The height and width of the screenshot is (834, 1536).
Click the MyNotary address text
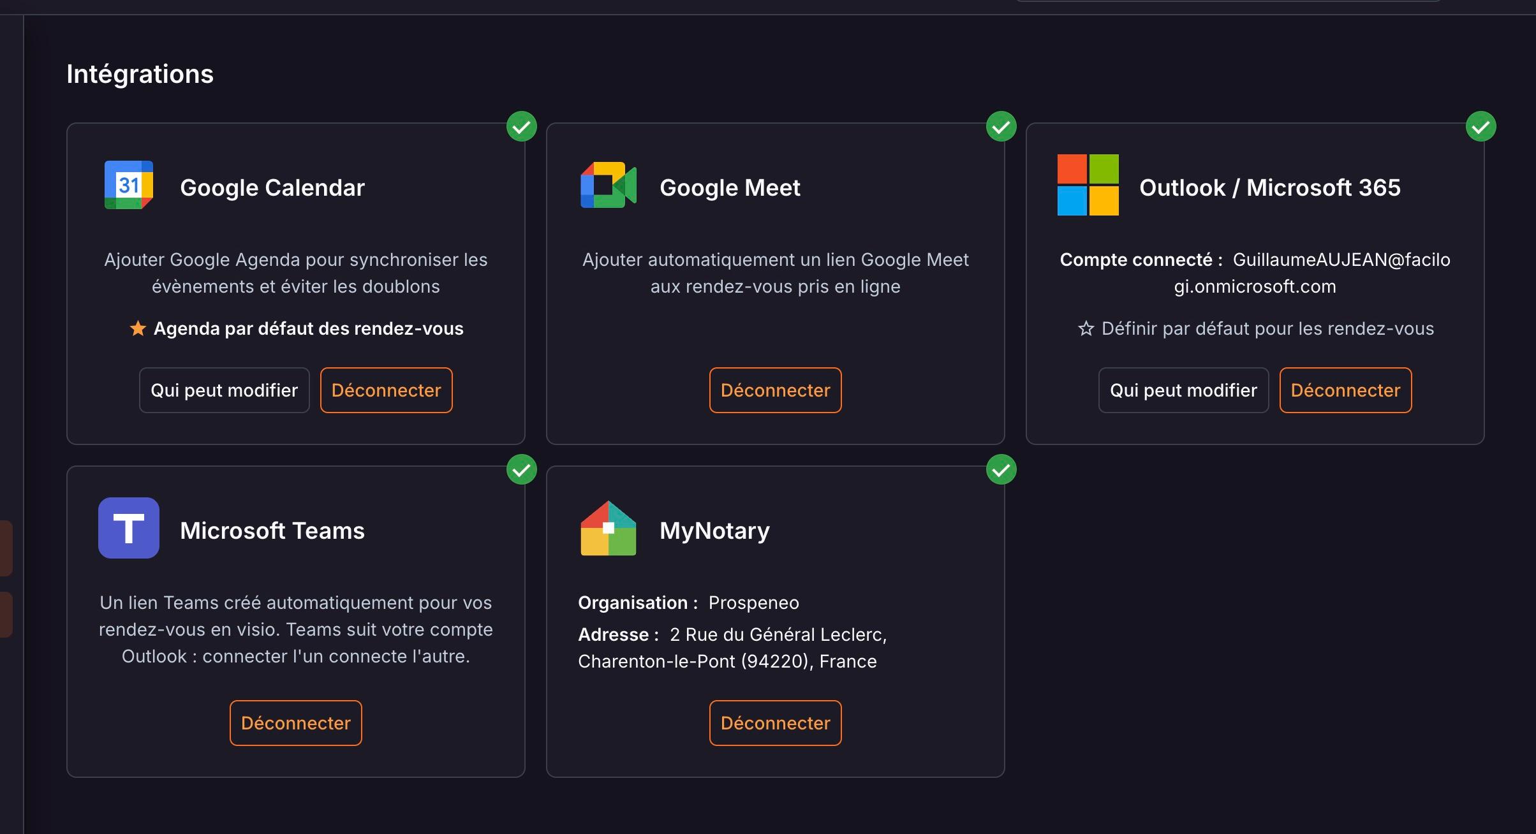pyautogui.click(x=732, y=648)
